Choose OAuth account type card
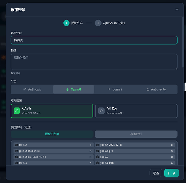 point(52,111)
